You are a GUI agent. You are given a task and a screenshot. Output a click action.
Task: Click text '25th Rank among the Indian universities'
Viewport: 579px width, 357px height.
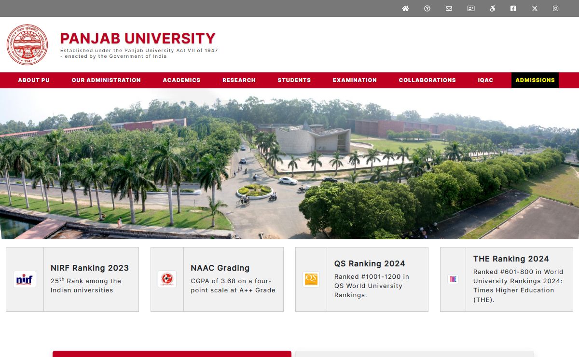tap(86, 285)
